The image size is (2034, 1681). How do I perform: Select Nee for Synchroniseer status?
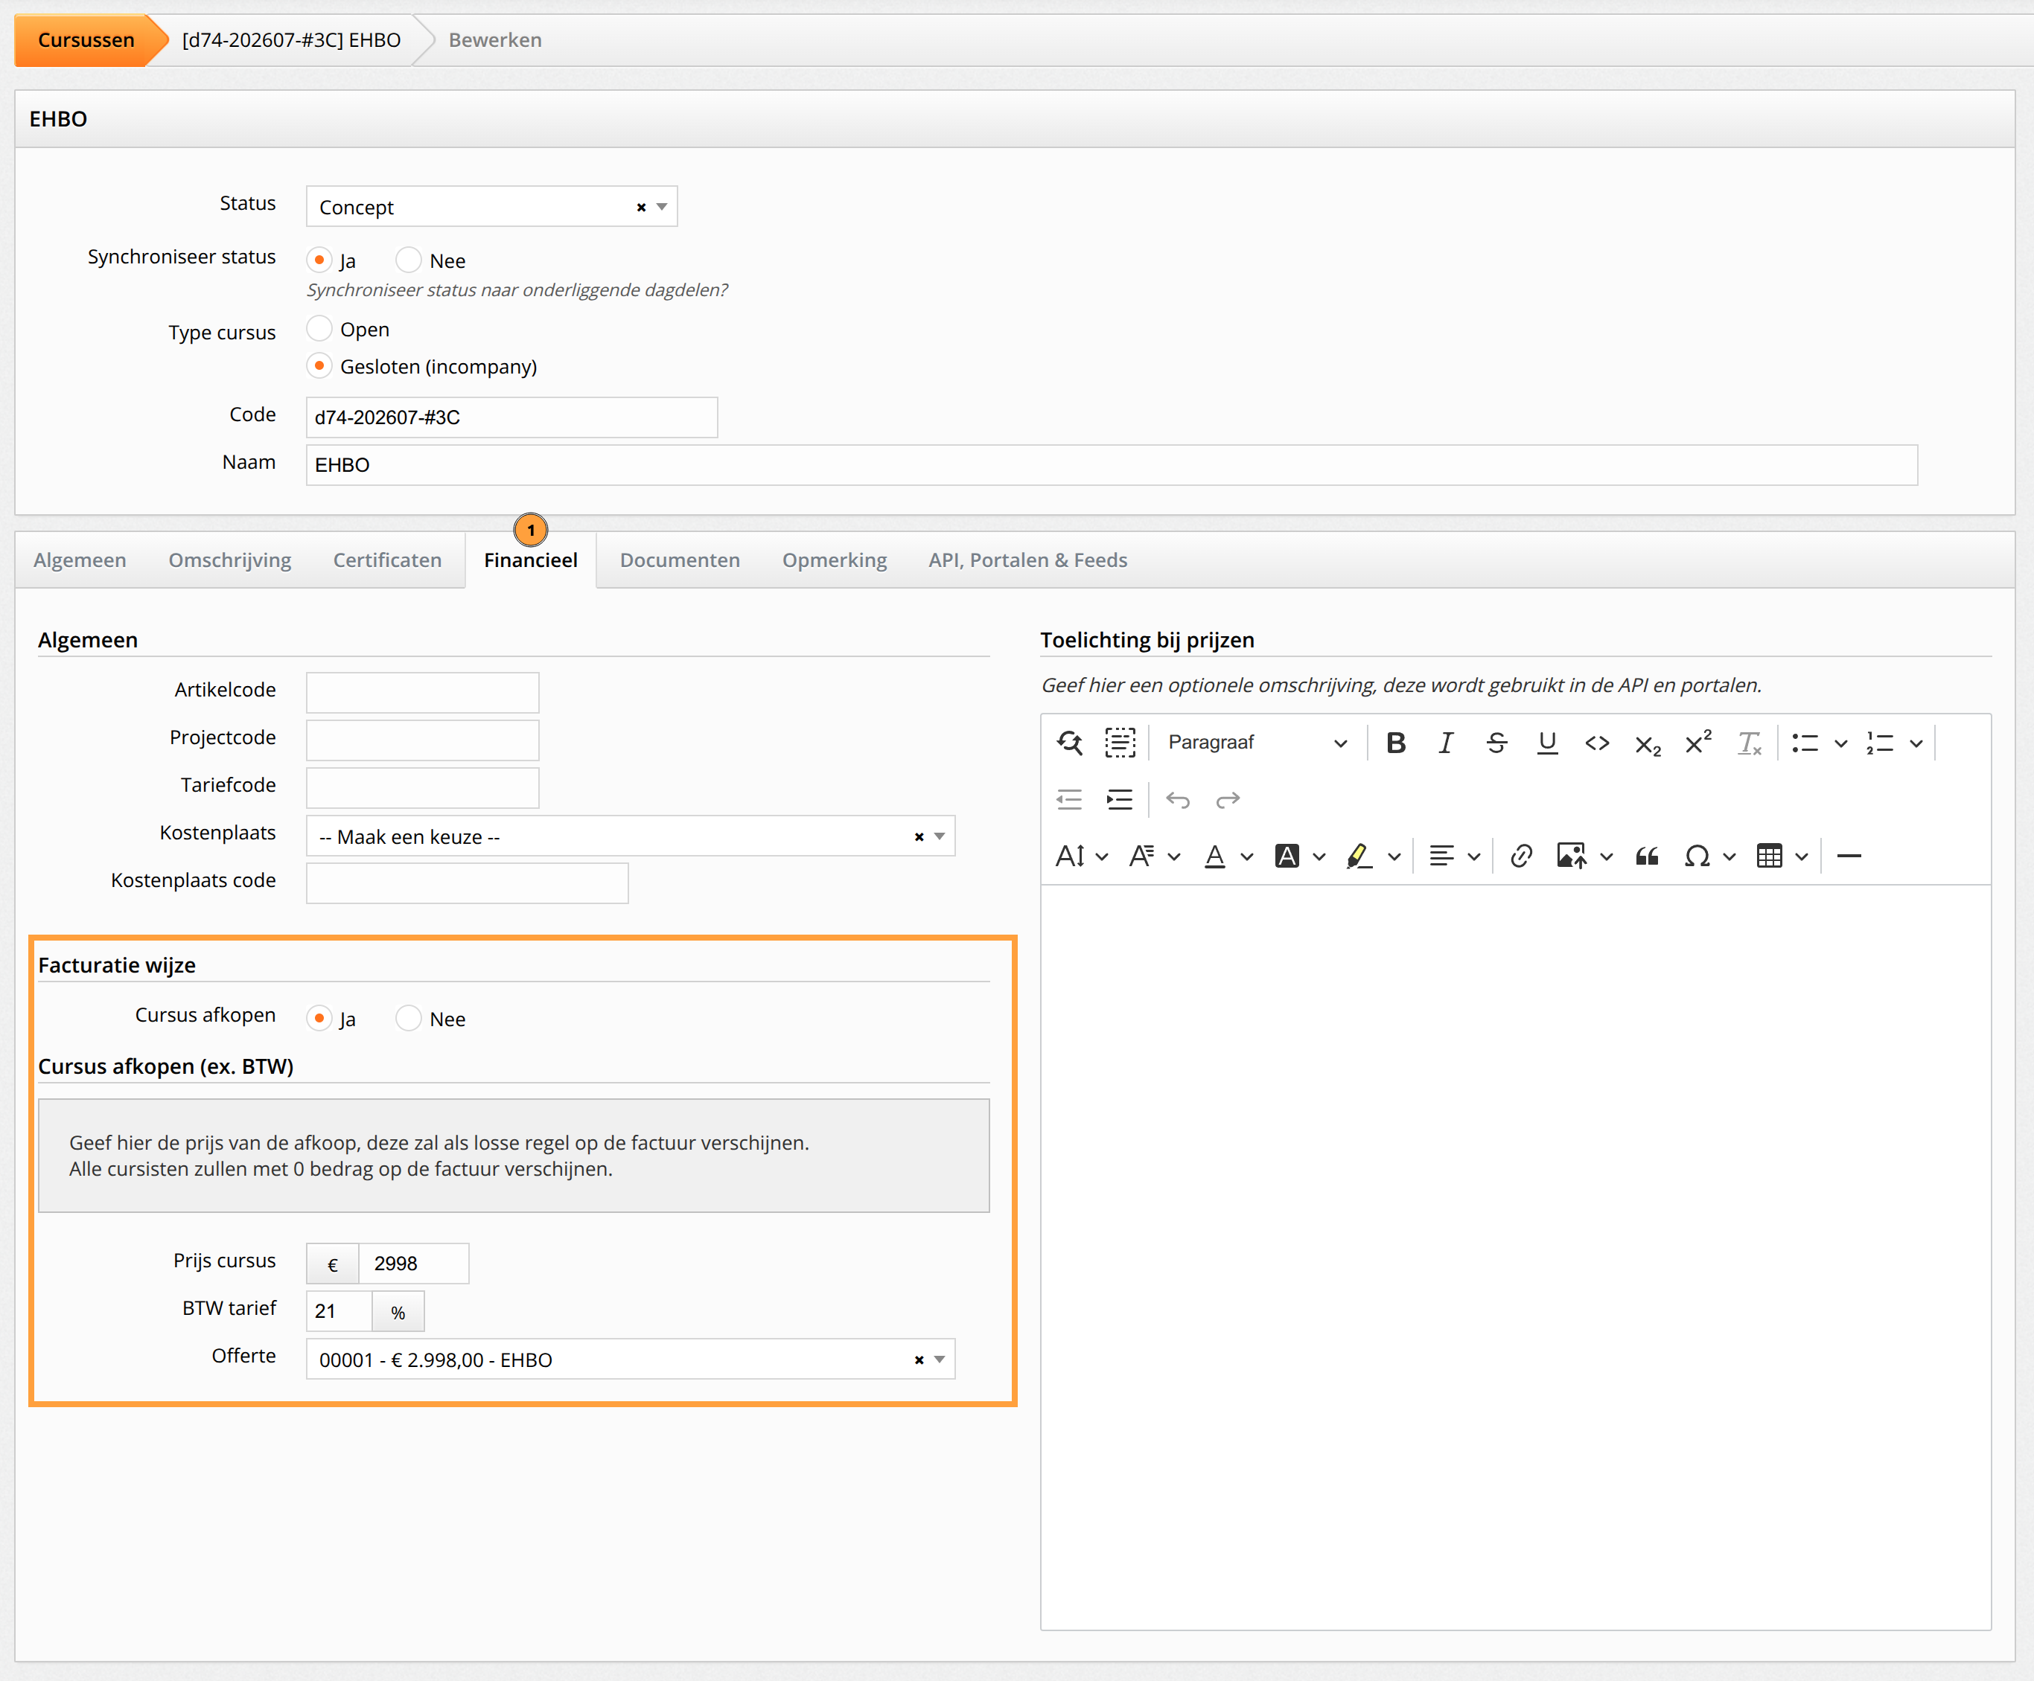[409, 260]
